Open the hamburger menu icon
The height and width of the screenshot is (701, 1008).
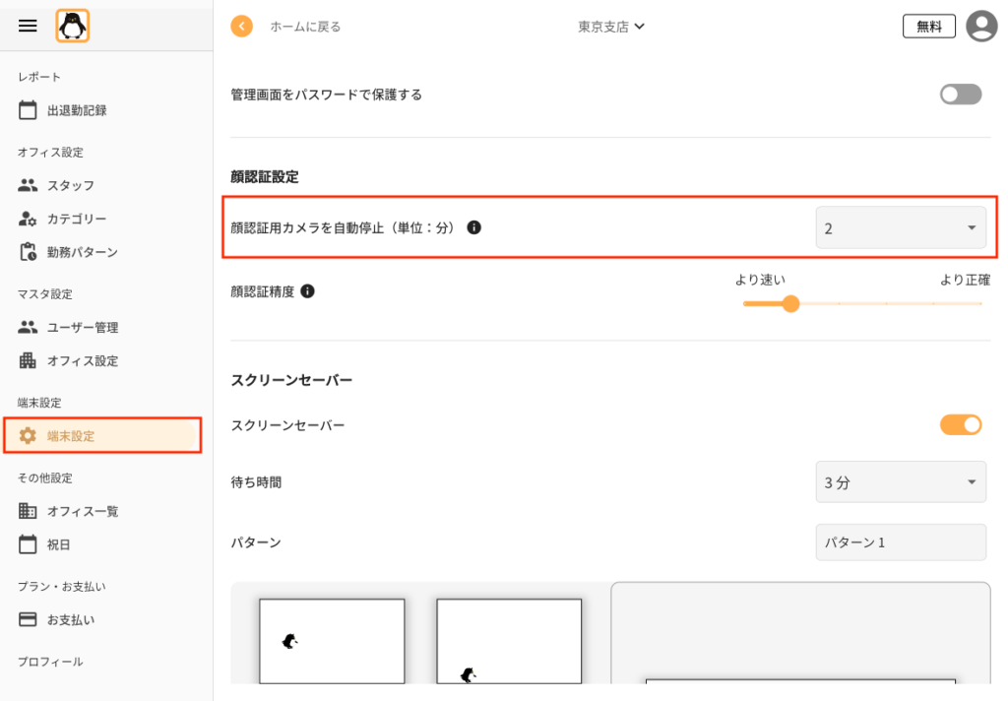pyautogui.click(x=28, y=26)
